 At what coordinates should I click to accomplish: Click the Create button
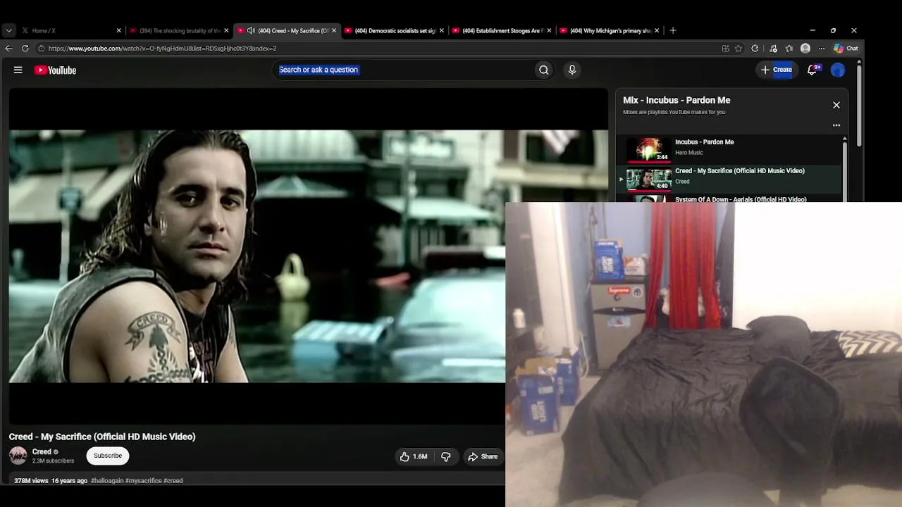pos(777,70)
